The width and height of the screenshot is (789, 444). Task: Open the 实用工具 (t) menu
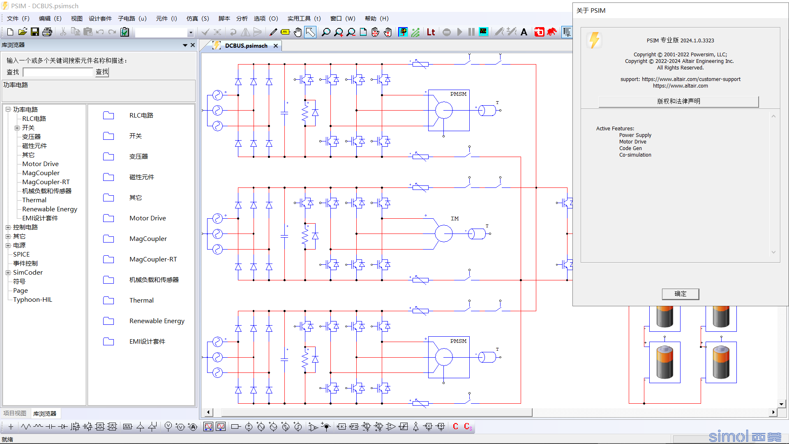pos(304,18)
